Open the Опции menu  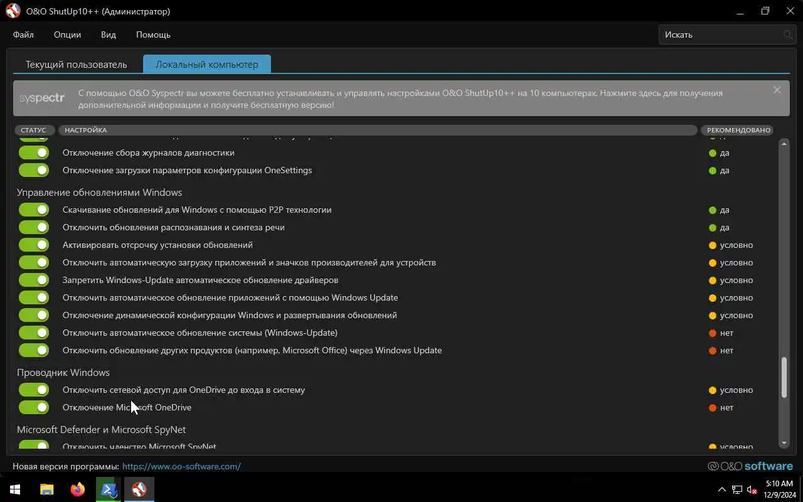tap(67, 35)
